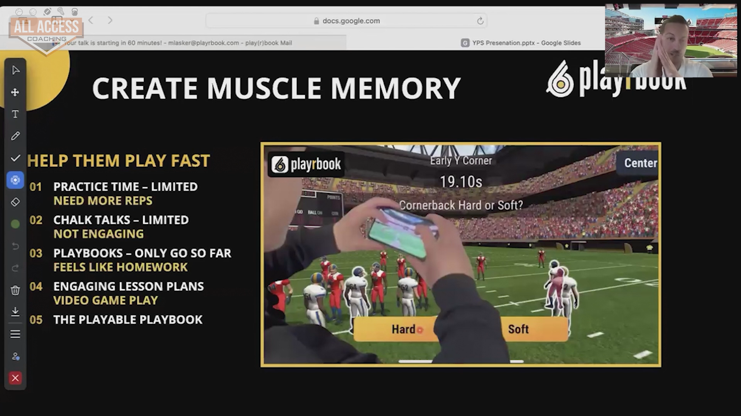This screenshot has height=416, width=741.
Task: Click the docs.google.com address bar
Action: [x=347, y=21]
